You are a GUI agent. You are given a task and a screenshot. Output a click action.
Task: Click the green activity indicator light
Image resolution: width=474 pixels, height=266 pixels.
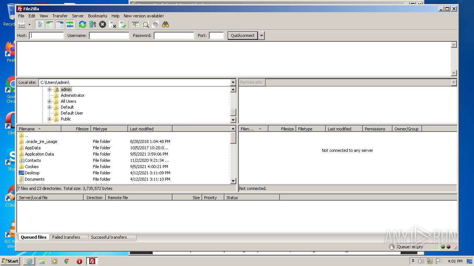click(x=443, y=247)
